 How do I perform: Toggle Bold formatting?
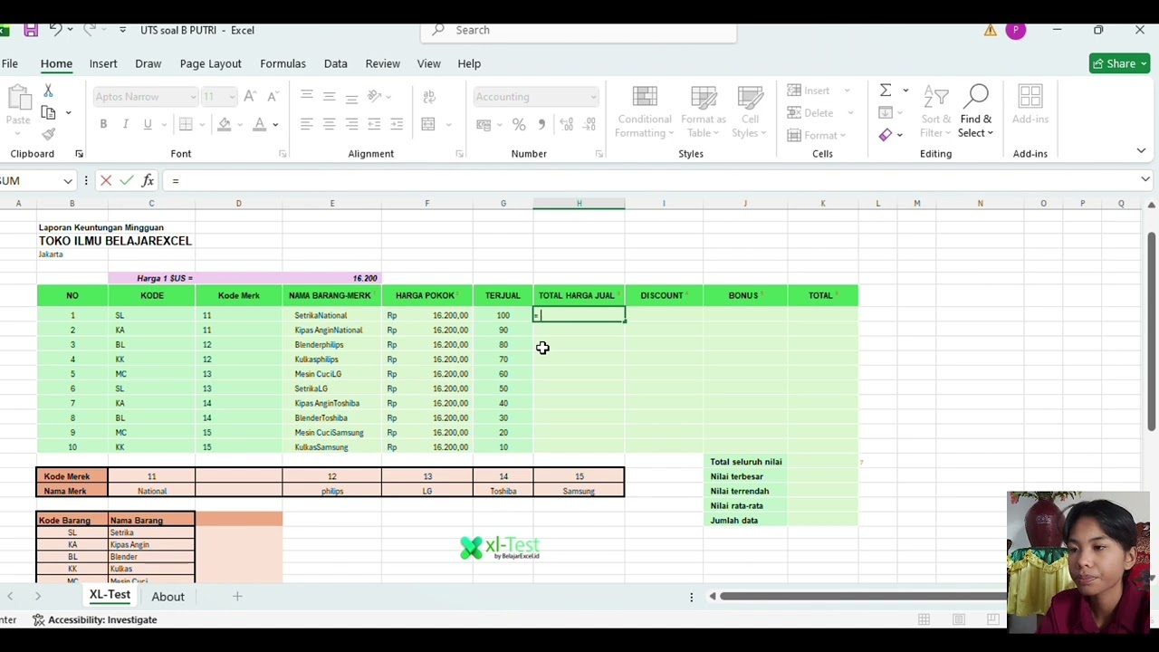(103, 124)
